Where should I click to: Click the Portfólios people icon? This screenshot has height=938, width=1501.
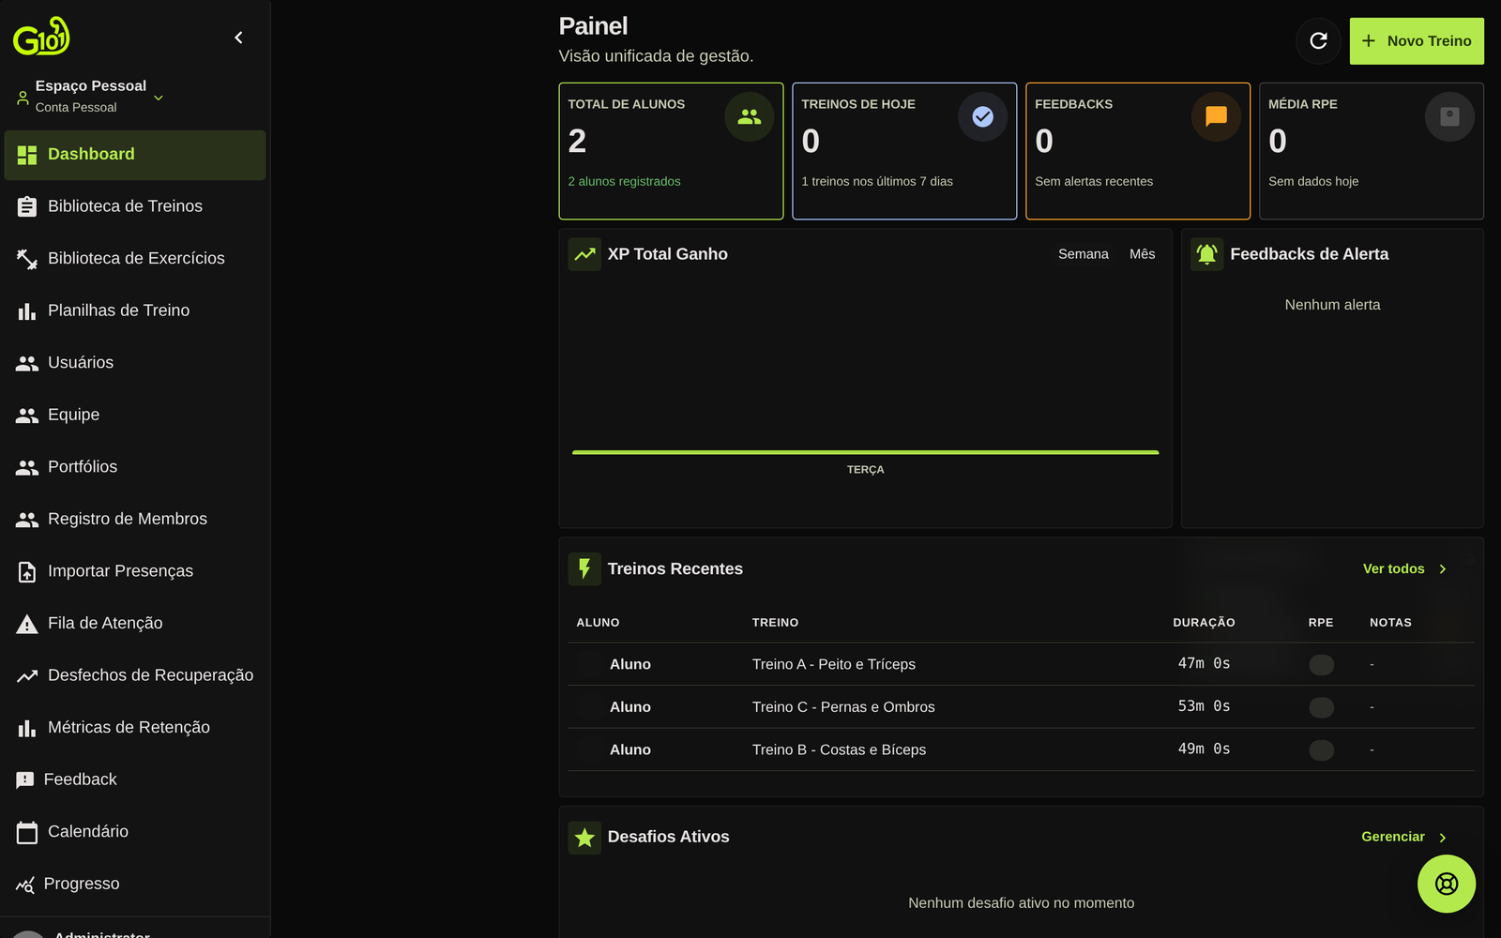[27, 467]
